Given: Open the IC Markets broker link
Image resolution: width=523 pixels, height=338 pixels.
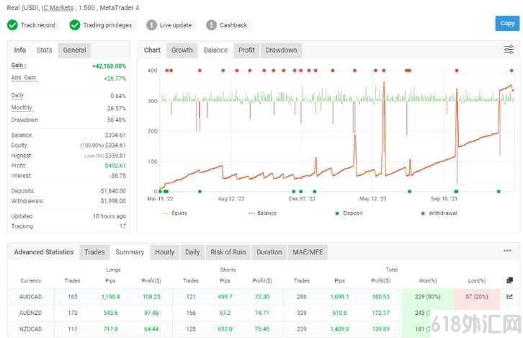Looking at the screenshot, I should tap(58, 8).
